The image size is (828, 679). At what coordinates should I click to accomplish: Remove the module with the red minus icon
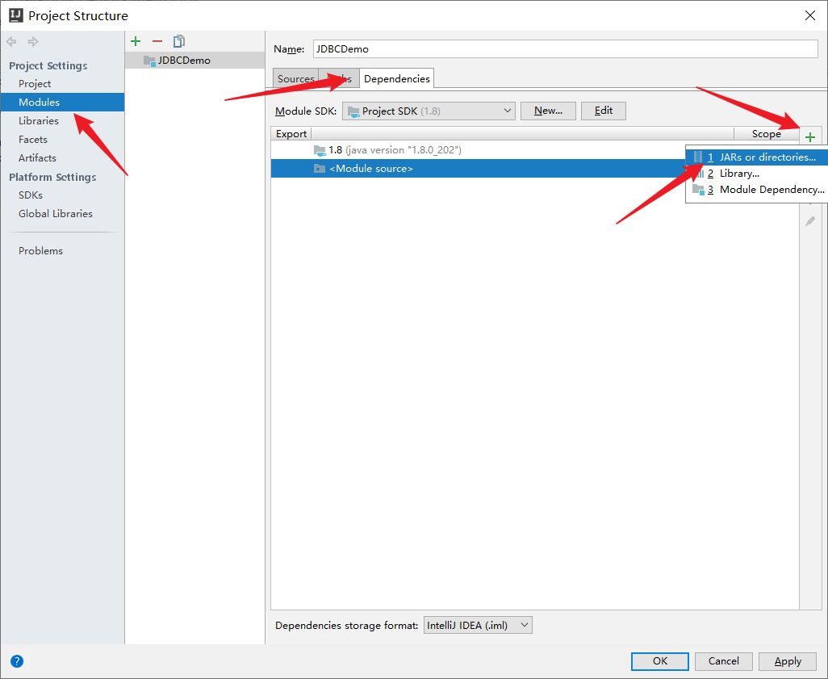pyautogui.click(x=157, y=41)
